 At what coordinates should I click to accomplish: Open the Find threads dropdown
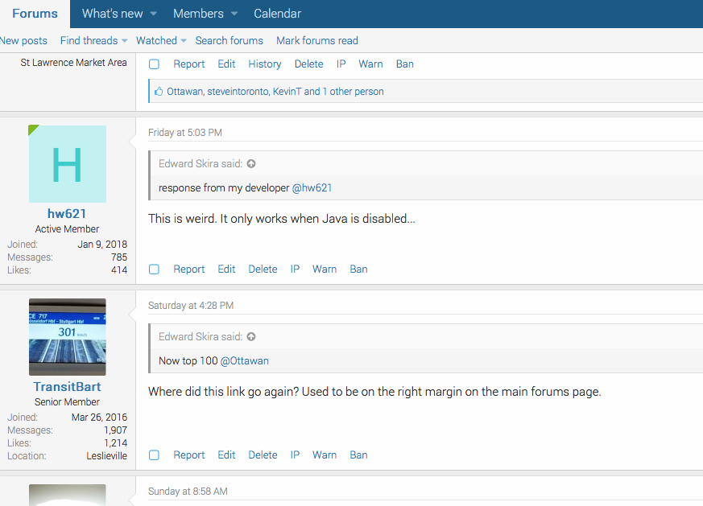point(93,41)
